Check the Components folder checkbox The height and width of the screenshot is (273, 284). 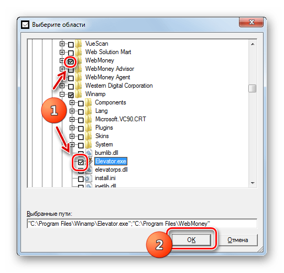81,103
